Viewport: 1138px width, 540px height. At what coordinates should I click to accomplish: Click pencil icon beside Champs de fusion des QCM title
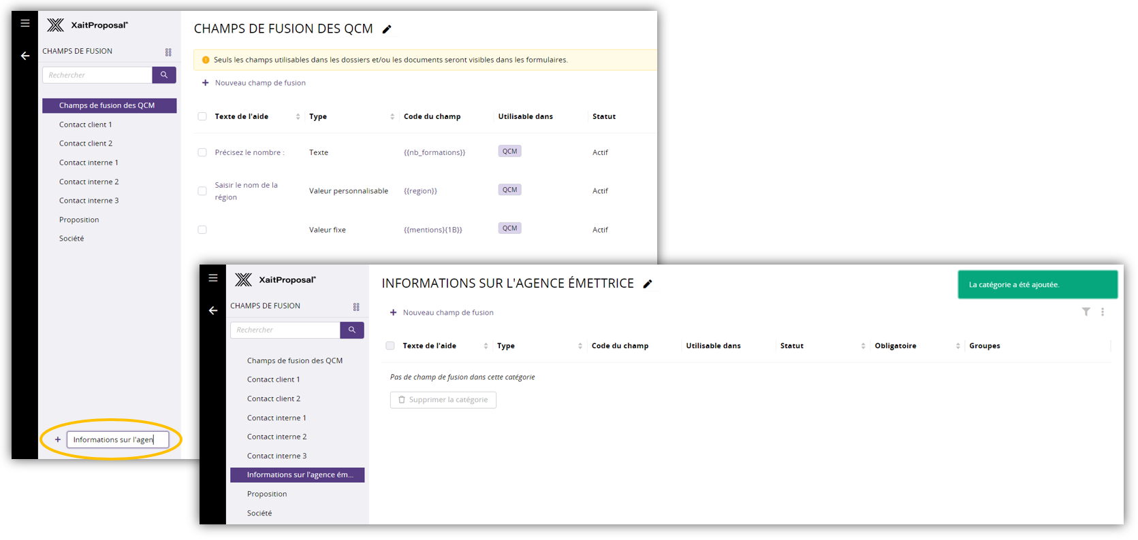tap(387, 29)
